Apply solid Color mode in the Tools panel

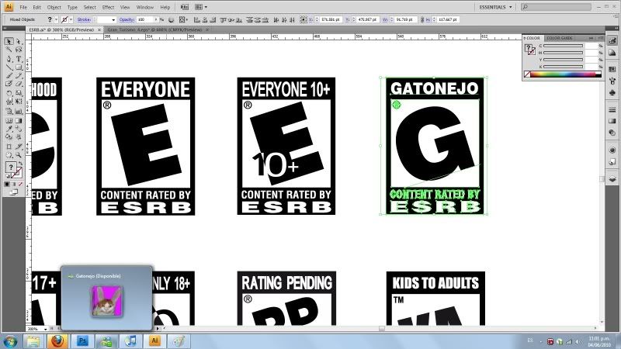click(7, 184)
